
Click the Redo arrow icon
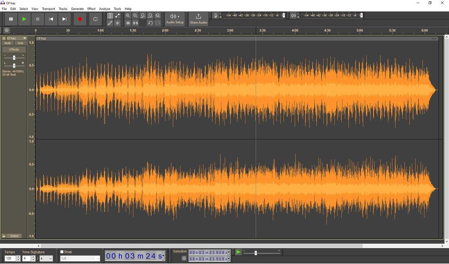pyautogui.click(x=158, y=23)
